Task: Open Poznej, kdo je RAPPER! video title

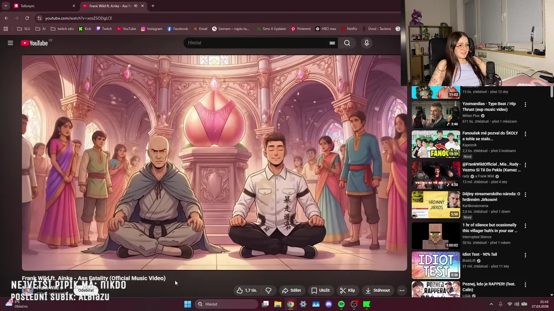Action: tap(489, 287)
